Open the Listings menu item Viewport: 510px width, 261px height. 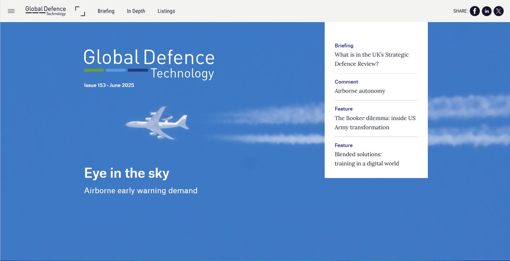tap(166, 11)
